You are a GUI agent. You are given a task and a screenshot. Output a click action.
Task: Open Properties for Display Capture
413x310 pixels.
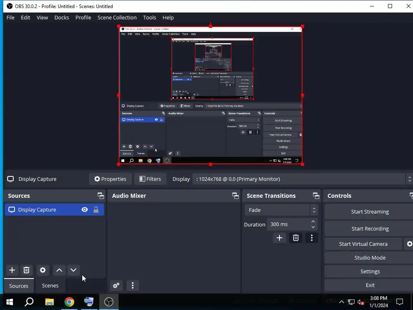pos(110,179)
